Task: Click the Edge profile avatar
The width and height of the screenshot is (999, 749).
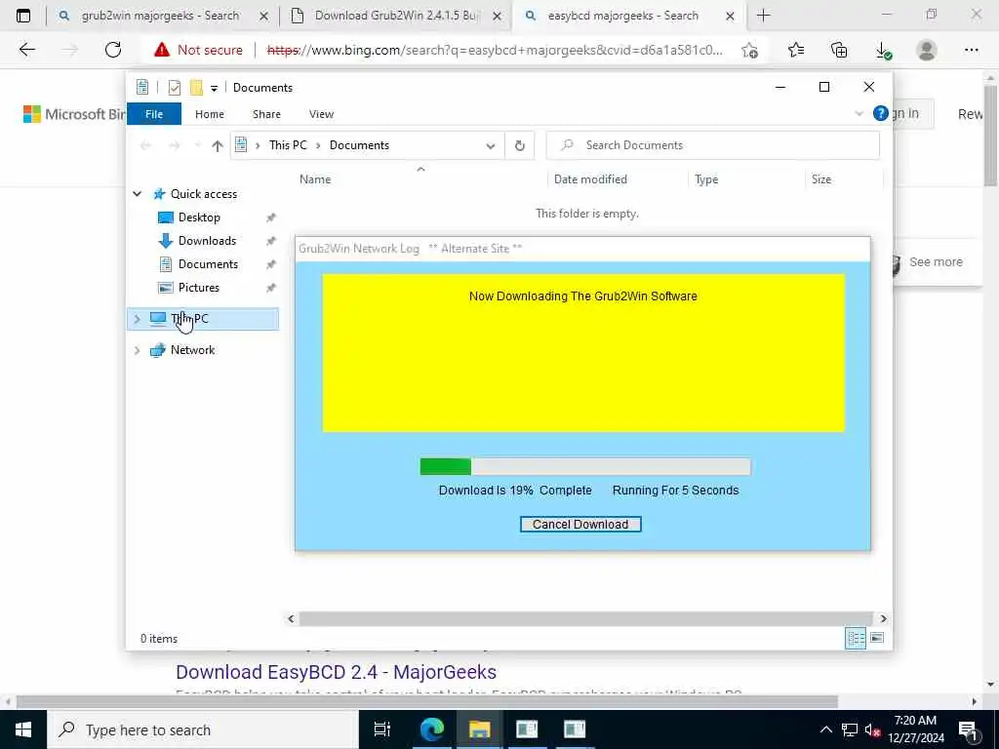Action: [927, 50]
